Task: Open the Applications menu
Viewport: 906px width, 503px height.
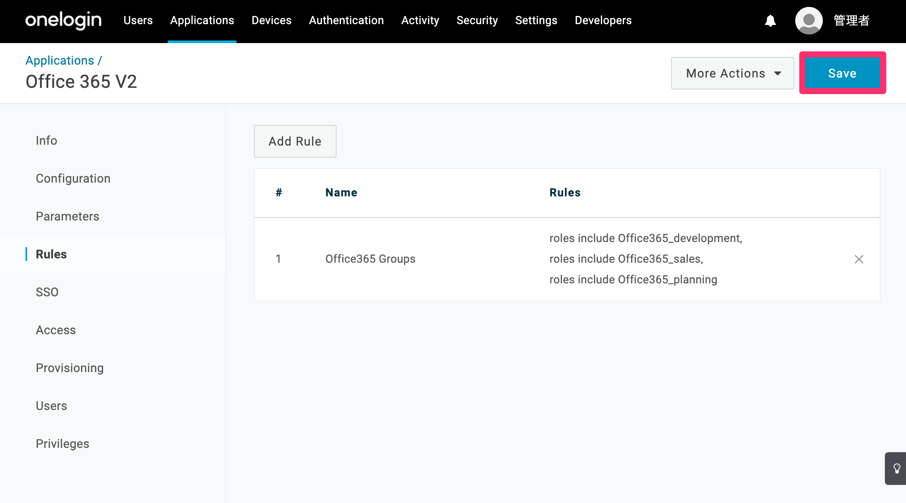Action: (202, 20)
